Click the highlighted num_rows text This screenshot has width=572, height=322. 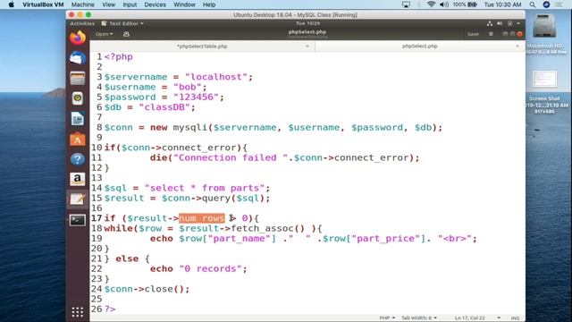point(202,218)
